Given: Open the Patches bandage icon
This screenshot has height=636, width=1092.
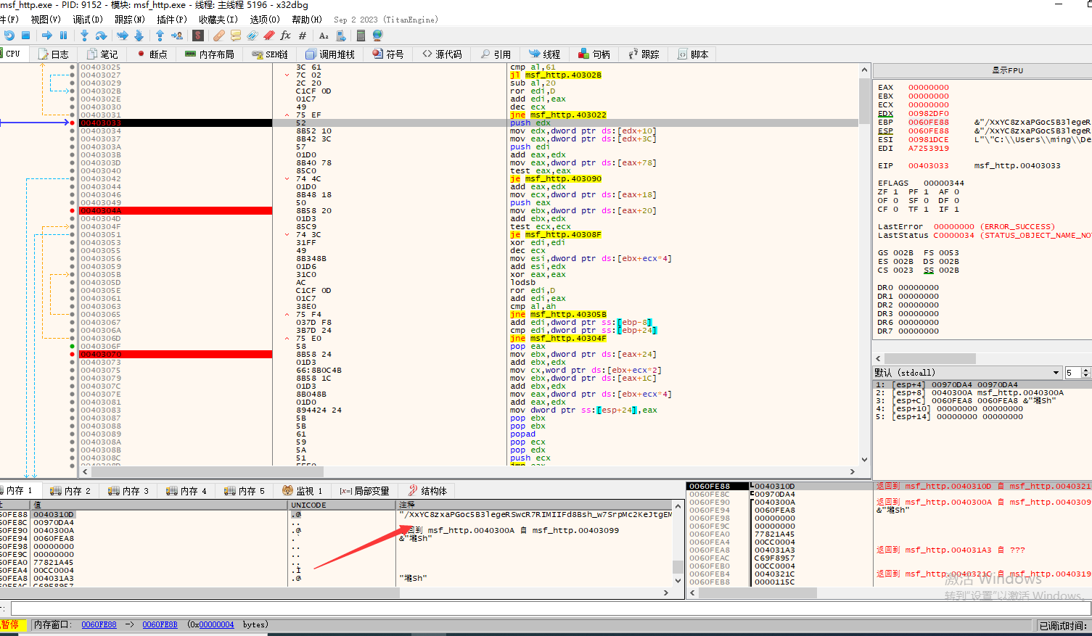Looking at the screenshot, I should (x=218, y=35).
